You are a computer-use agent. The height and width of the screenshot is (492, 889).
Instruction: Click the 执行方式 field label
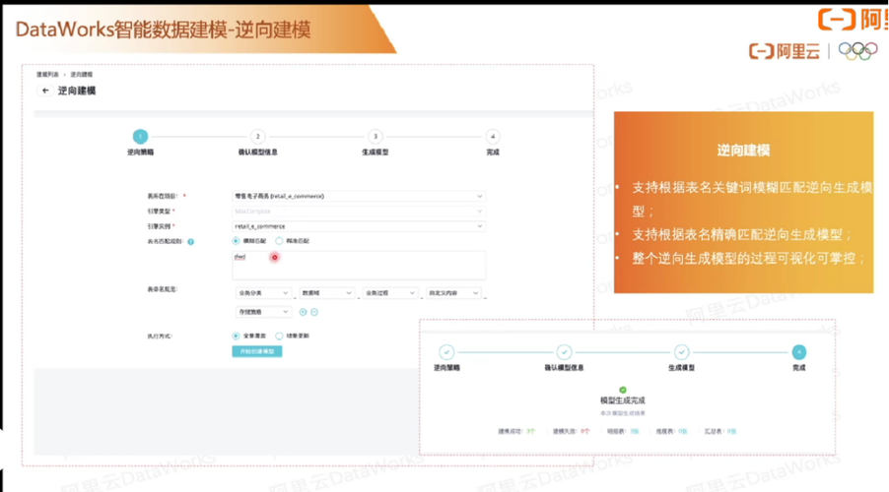coord(160,337)
